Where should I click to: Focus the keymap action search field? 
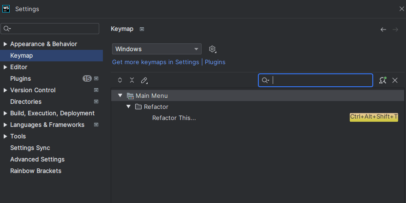pos(316,81)
